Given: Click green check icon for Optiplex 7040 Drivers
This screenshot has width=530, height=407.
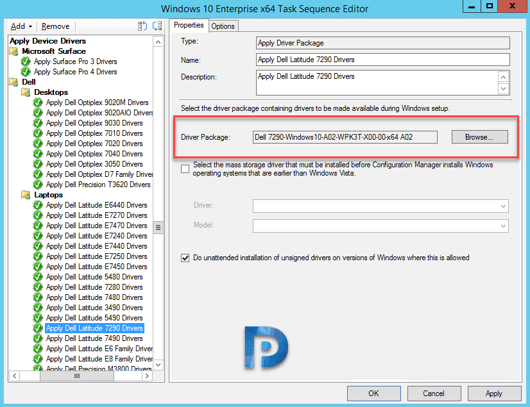Looking at the screenshot, I should click(x=38, y=154).
